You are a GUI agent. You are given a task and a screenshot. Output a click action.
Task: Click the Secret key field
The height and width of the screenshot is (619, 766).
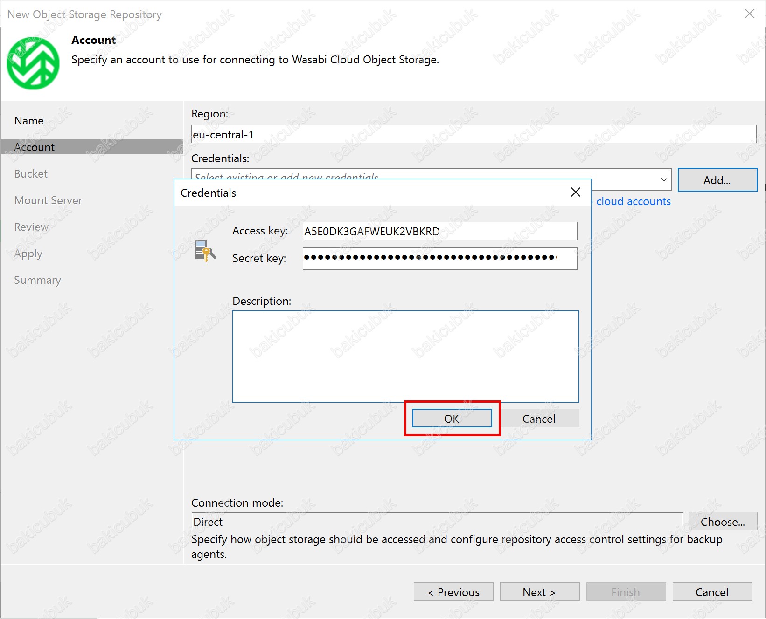click(x=439, y=258)
